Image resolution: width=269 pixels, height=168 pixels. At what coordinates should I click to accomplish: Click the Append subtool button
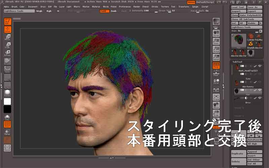[x=255, y=152]
